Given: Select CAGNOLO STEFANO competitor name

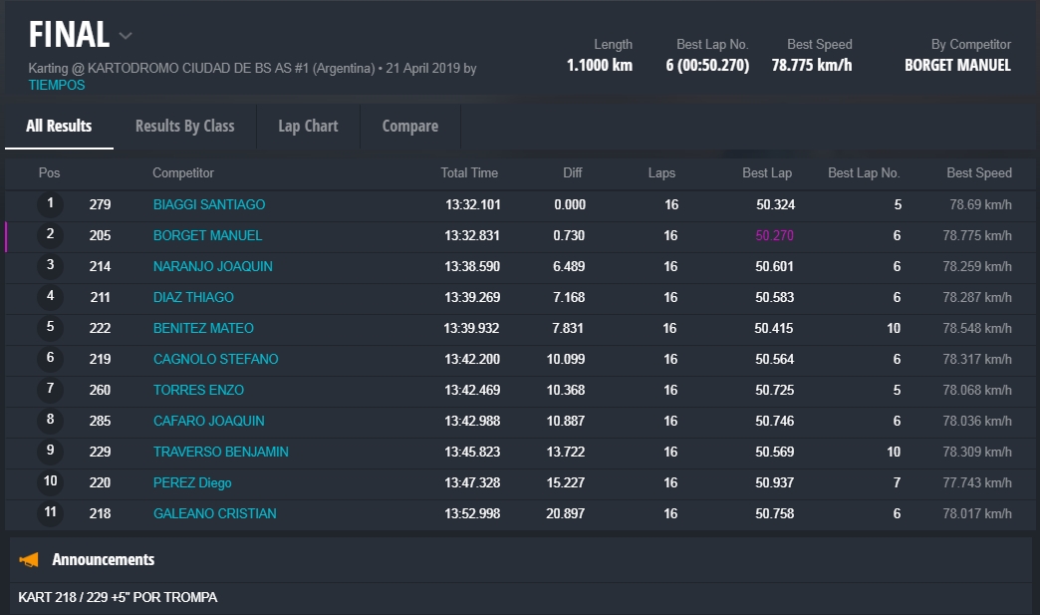Looking at the screenshot, I should [x=215, y=359].
